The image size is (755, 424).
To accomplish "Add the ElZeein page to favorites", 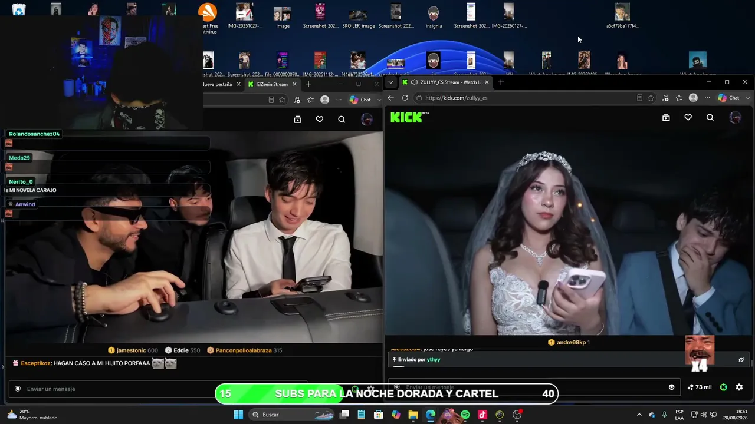I will (x=283, y=100).
